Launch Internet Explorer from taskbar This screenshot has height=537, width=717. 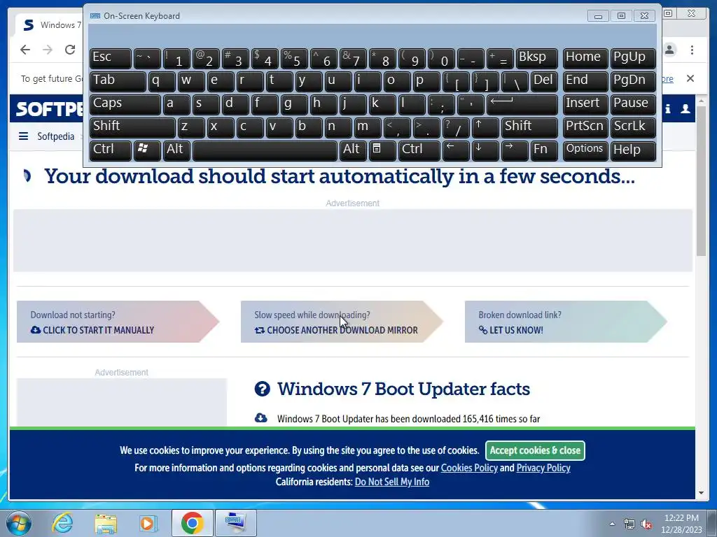point(62,523)
